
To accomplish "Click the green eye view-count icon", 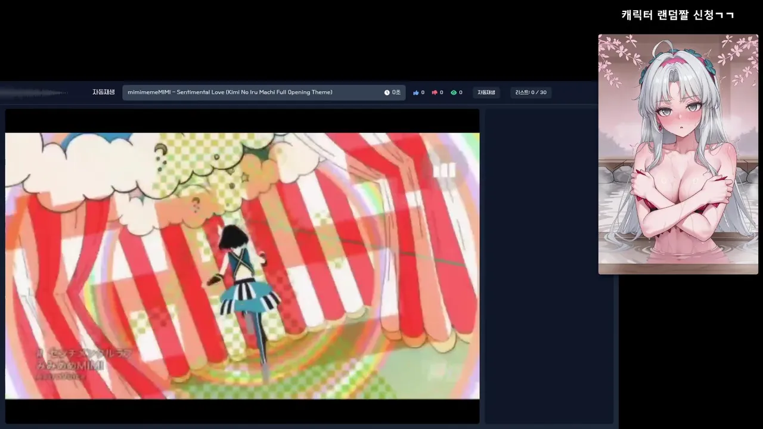I will point(454,92).
